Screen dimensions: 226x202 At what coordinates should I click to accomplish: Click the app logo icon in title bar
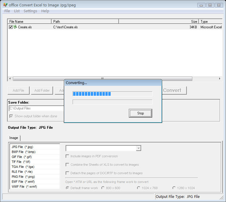coord(5,5)
